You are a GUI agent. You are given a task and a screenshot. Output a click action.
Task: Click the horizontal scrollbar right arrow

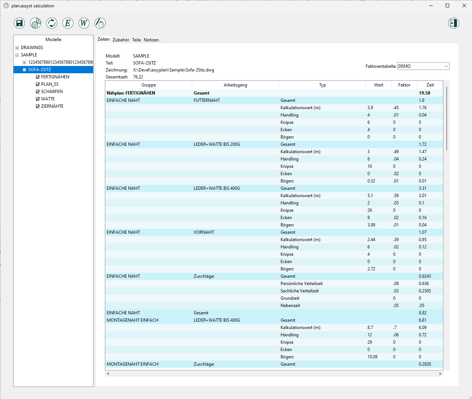coord(440,374)
